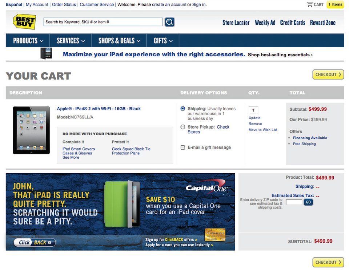Enable the E-mail a gift message checkbox
Viewport: 349px width, 271px height.
[x=183, y=147]
